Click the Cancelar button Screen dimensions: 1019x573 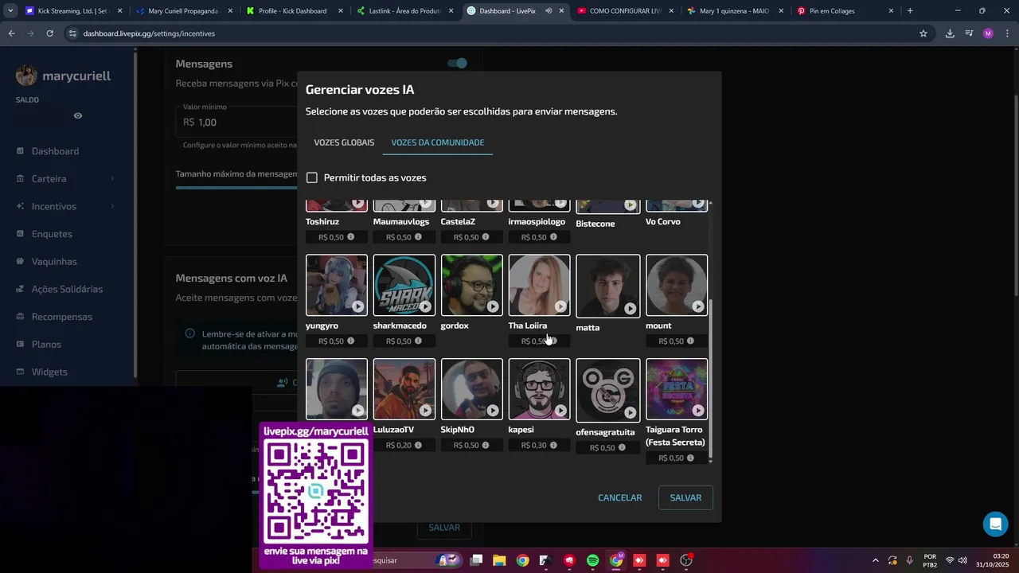coord(619,497)
